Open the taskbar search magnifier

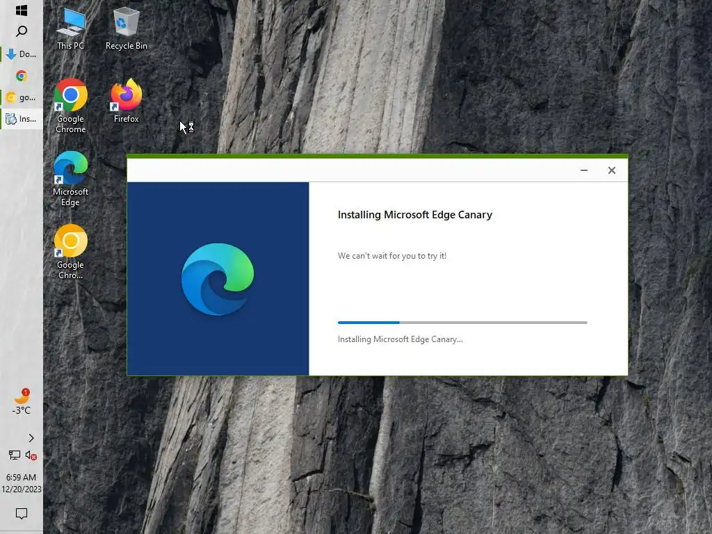pos(22,31)
